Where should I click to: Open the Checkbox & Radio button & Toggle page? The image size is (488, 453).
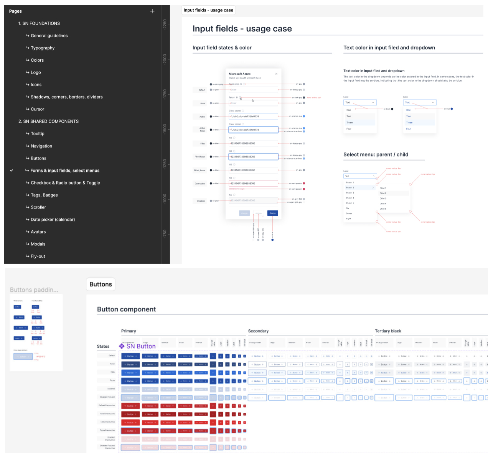pos(65,183)
